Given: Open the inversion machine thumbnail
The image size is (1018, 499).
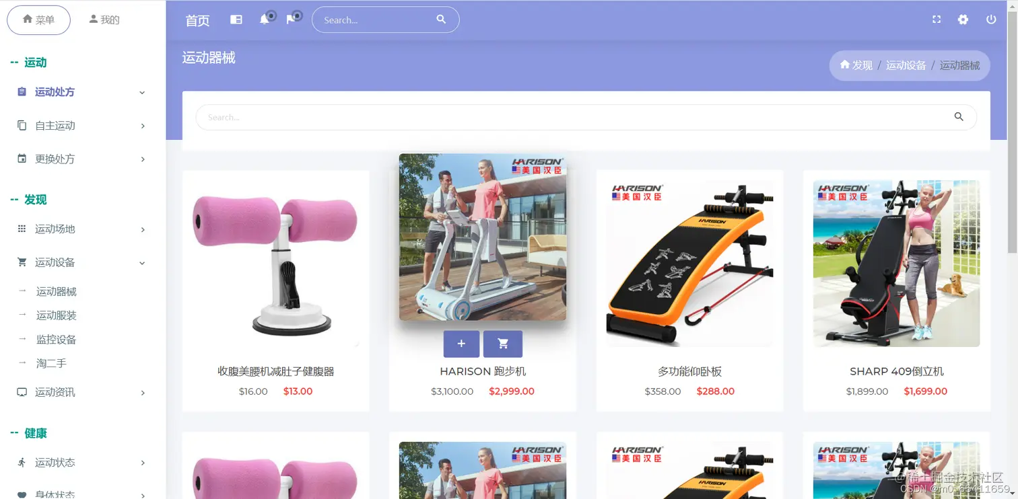Looking at the screenshot, I should [x=897, y=264].
